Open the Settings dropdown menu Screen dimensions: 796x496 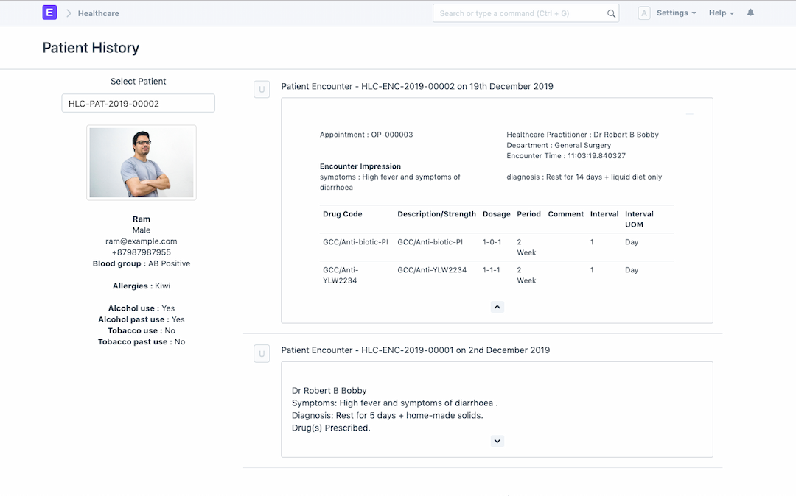tap(676, 13)
